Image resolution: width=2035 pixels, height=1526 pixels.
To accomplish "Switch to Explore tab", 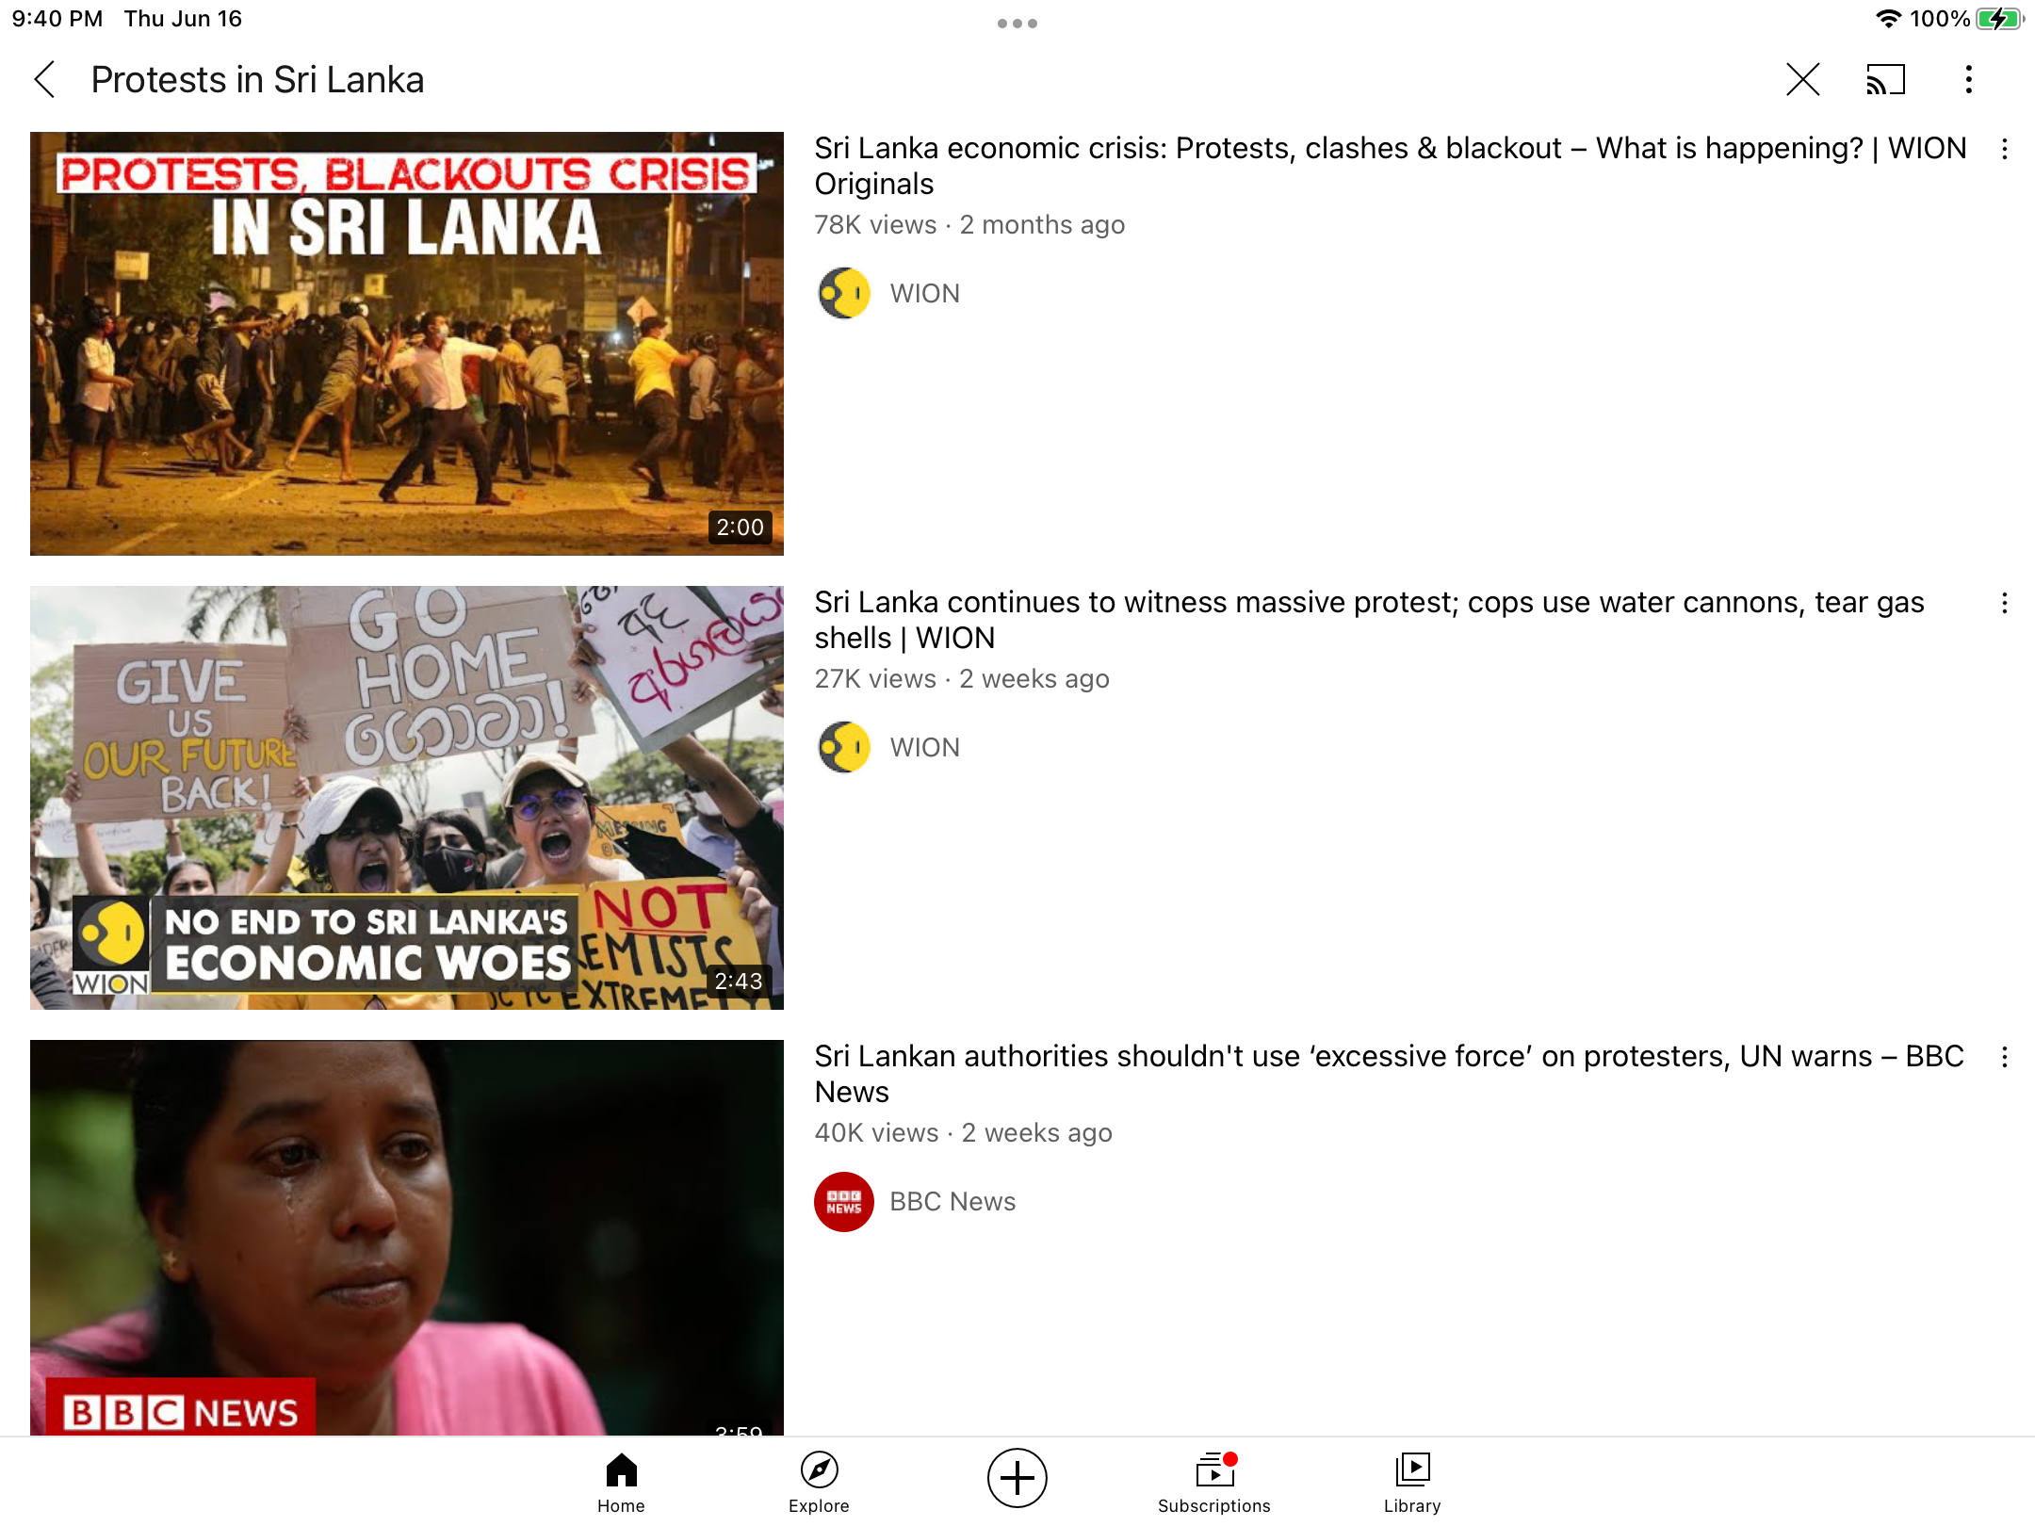I will (819, 1482).
